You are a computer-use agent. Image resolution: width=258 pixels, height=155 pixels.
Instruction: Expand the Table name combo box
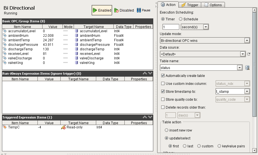(240, 68)
